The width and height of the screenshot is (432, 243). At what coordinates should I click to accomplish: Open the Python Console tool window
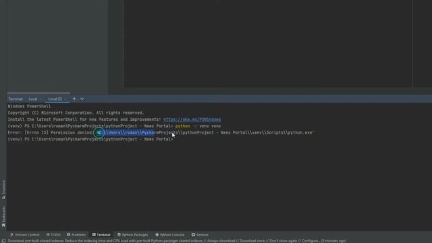pyautogui.click(x=169, y=235)
